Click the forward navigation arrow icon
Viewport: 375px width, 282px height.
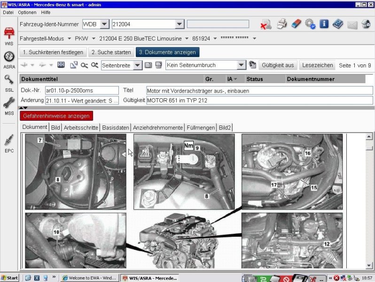pyautogui.click(x=42, y=65)
